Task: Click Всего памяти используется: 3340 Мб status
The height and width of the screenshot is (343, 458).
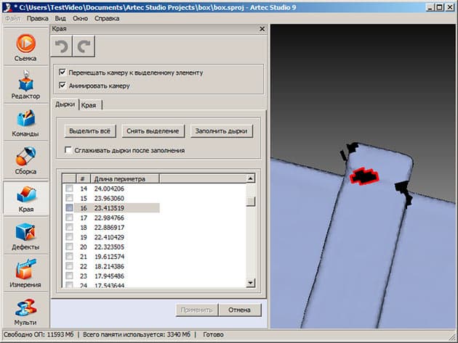Action: pyautogui.click(x=137, y=334)
